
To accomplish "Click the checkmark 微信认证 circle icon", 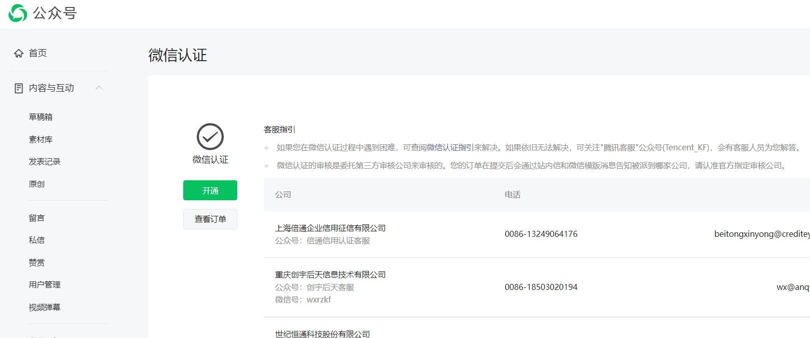I will tap(210, 137).
